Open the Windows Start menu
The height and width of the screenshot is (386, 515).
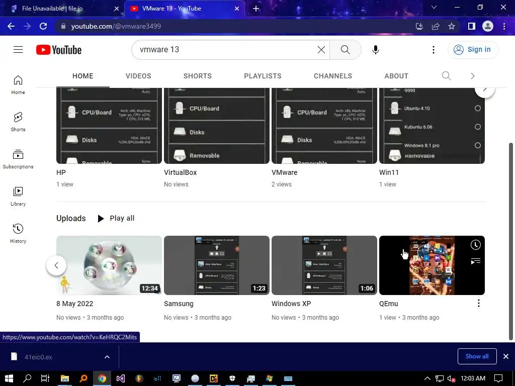tap(9, 378)
